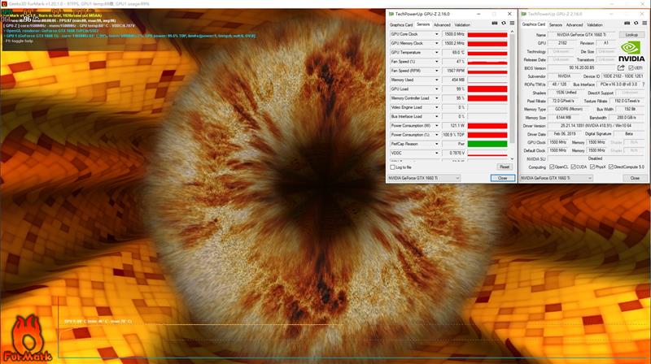This screenshot has width=651, height=364.
Task: Enable the Log to file checkbox
Action: coord(393,167)
